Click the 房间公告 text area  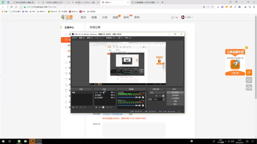click(x=134, y=130)
